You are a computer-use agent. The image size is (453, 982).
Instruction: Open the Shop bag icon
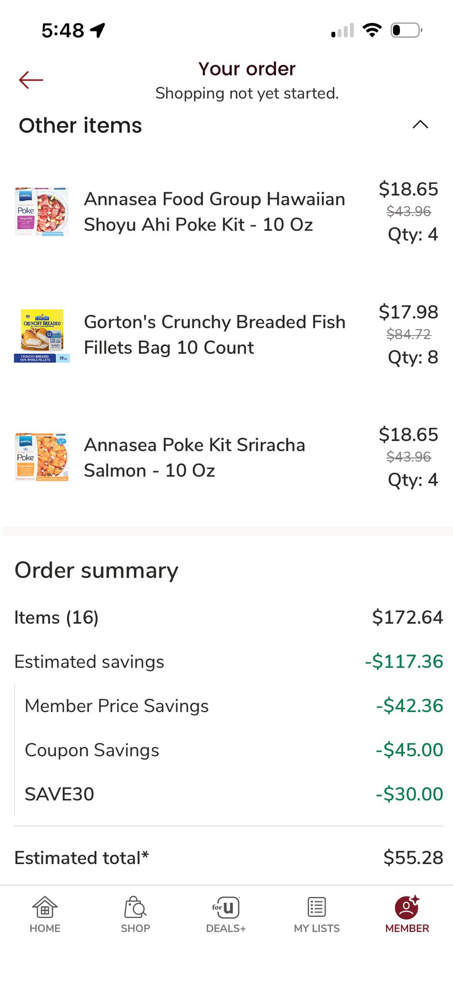(x=135, y=907)
